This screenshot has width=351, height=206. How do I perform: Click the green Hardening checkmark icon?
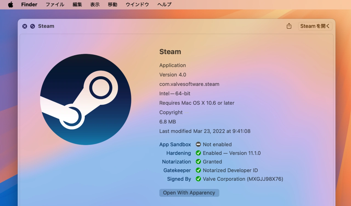pos(198,153)
